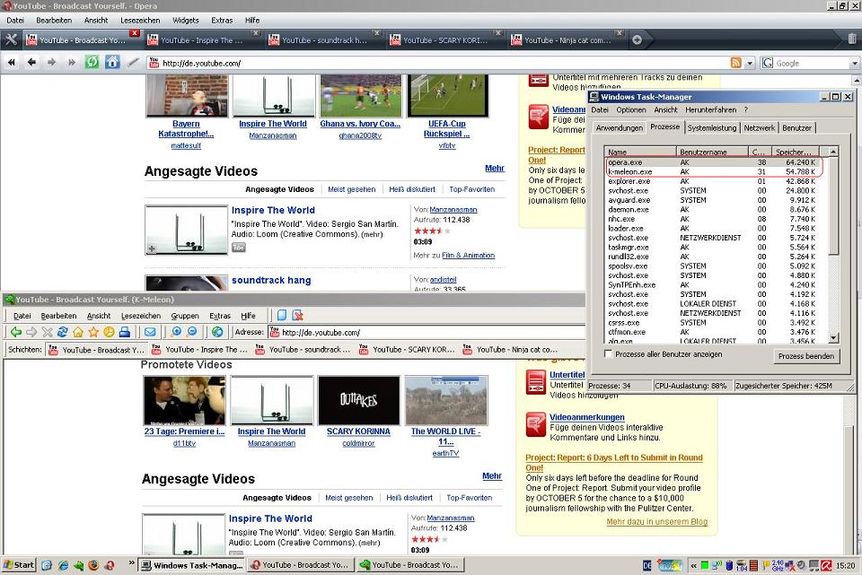Click K-Meleon forward arrow
862x575 pixels.
[x=31, y=332]
